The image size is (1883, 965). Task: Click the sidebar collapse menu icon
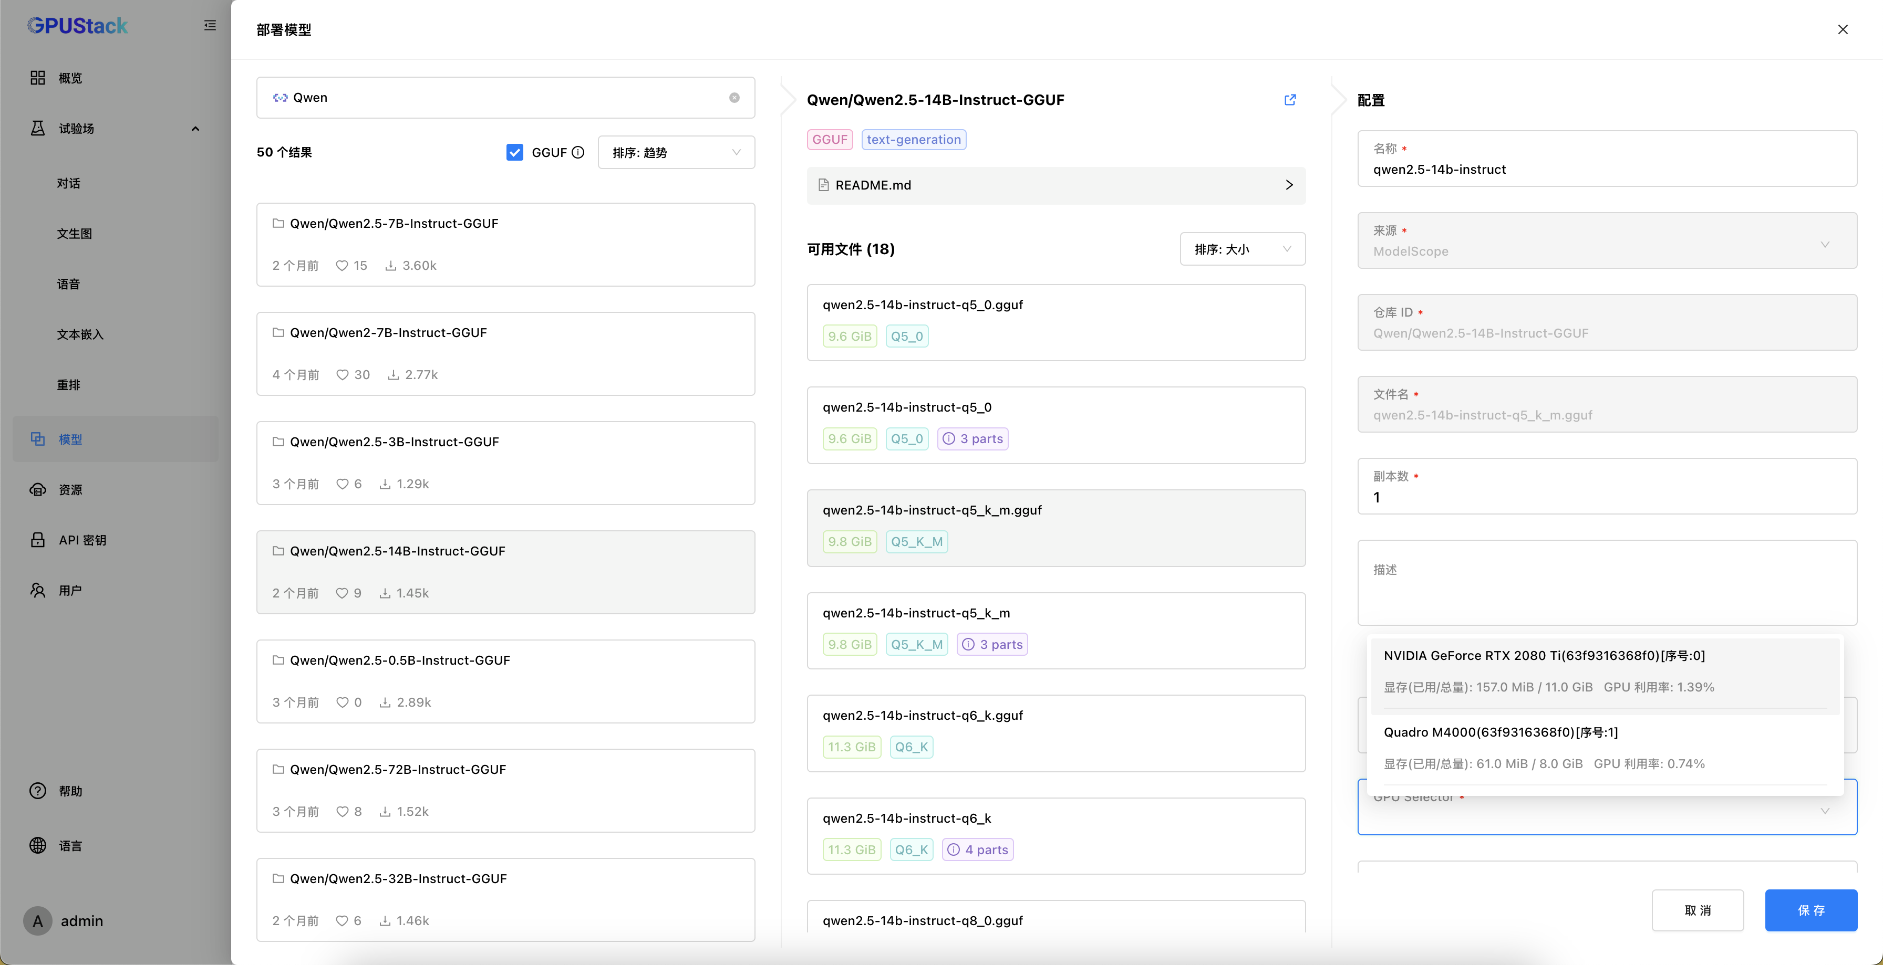pyautogui.click(x=210, y=26)
